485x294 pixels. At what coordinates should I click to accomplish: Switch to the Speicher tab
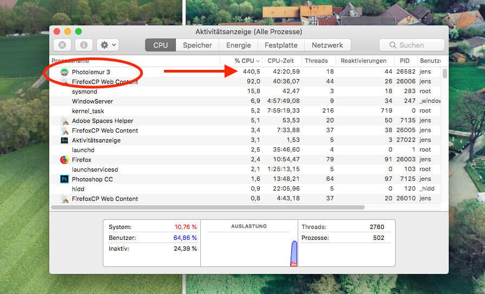point(198,45)
